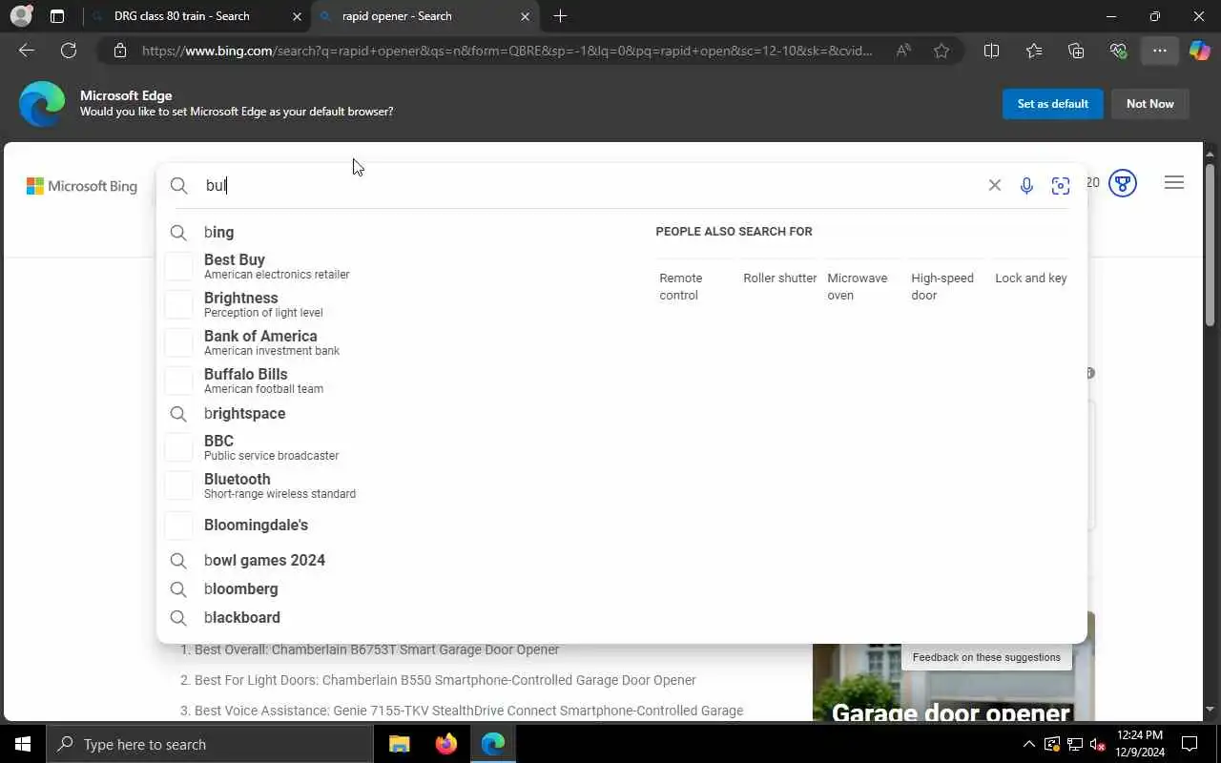Open Microsoft Rewards medal icon
Screen dimensions: 1221x763
[x=1123, y=183]
